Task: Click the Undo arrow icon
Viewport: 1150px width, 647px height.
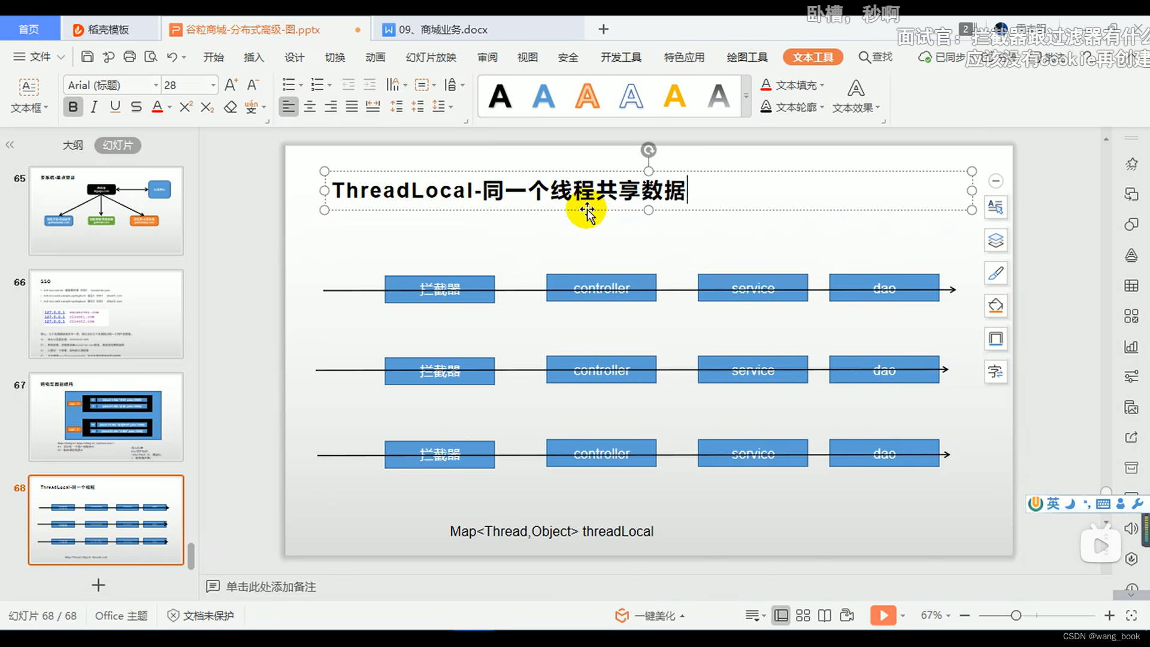Action: pyautogui.click(x=172, y=57)
